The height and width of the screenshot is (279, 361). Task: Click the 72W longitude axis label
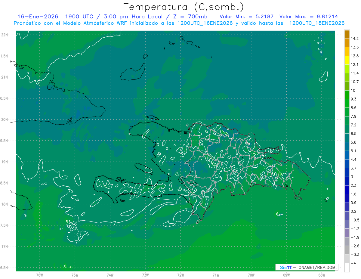point(180,275)
